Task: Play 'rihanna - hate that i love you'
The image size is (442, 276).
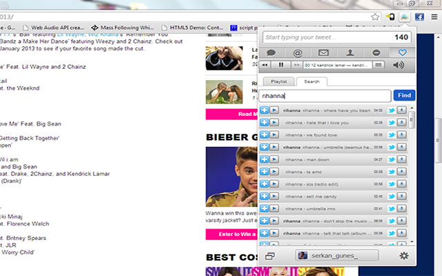Action: [x=274, y=123]
